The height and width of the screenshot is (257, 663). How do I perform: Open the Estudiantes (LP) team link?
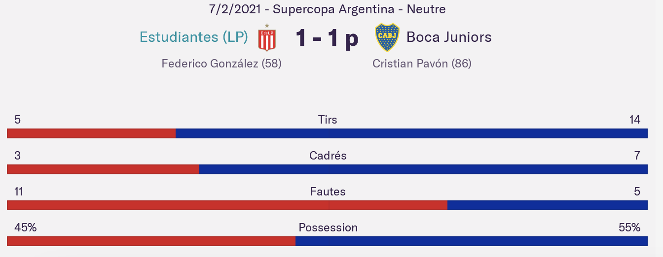[194, 37]
